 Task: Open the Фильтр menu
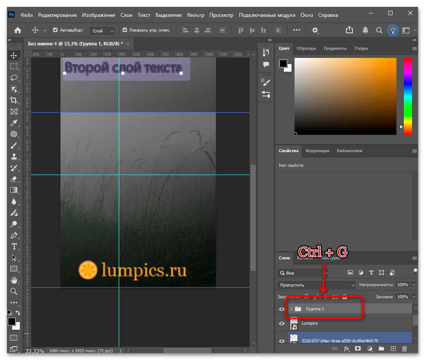point(195,15)
